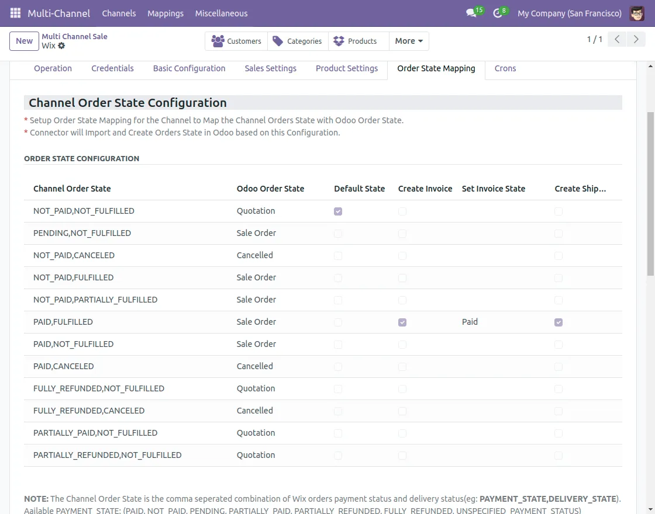Switch to the Credentials tab

(112, 68)
